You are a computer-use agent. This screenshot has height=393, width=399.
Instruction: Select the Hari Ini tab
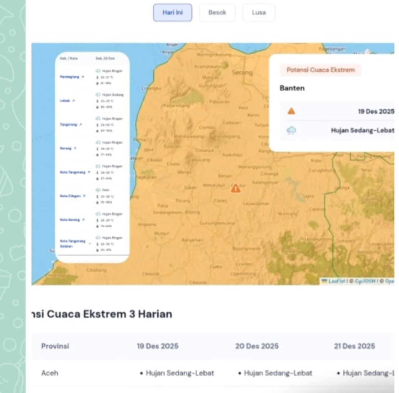click(x=173, y=13)
